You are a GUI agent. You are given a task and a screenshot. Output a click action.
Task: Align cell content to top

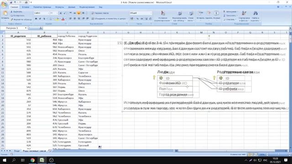click(71, 13)
